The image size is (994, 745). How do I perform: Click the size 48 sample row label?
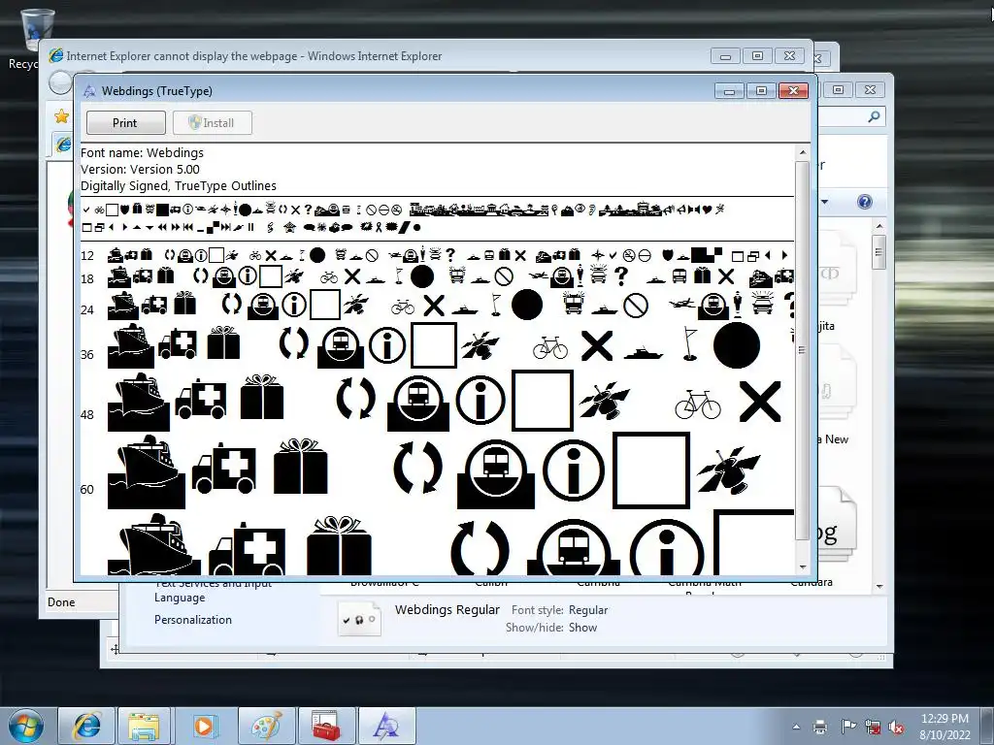86,415
